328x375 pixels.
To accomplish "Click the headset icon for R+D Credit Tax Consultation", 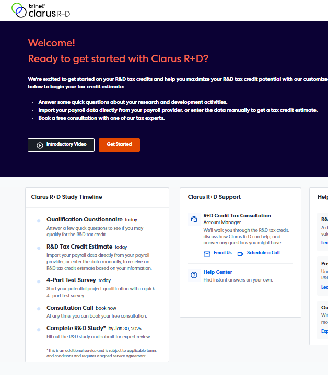I will coord(194,219).
